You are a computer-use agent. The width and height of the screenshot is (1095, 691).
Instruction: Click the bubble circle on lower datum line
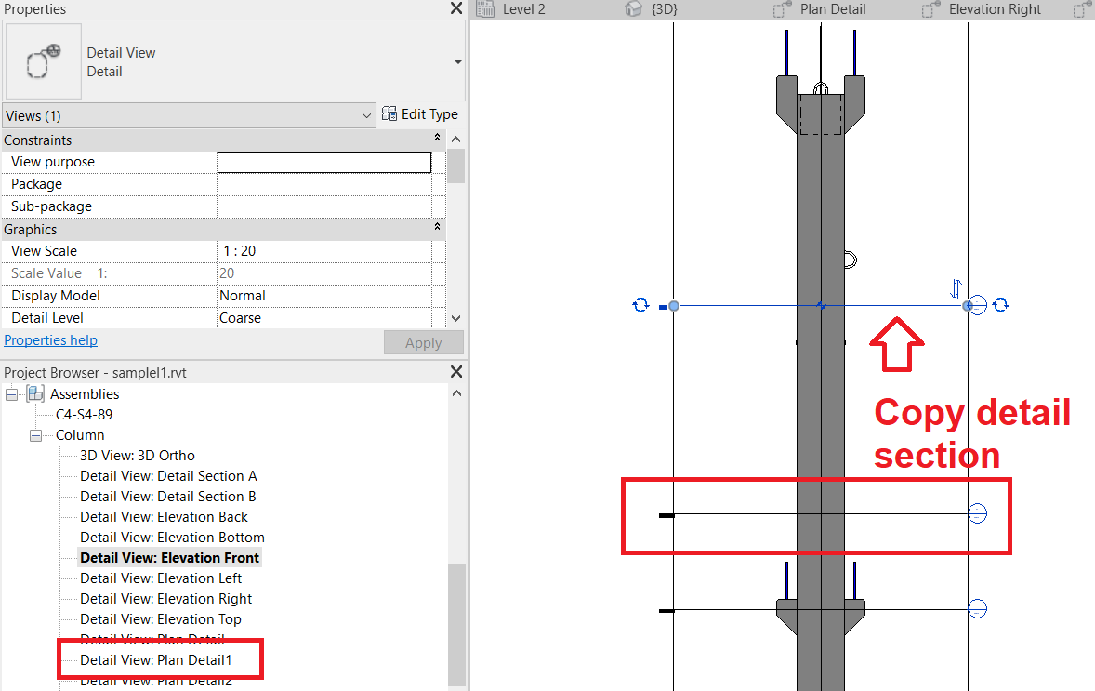tap(977, 608)
